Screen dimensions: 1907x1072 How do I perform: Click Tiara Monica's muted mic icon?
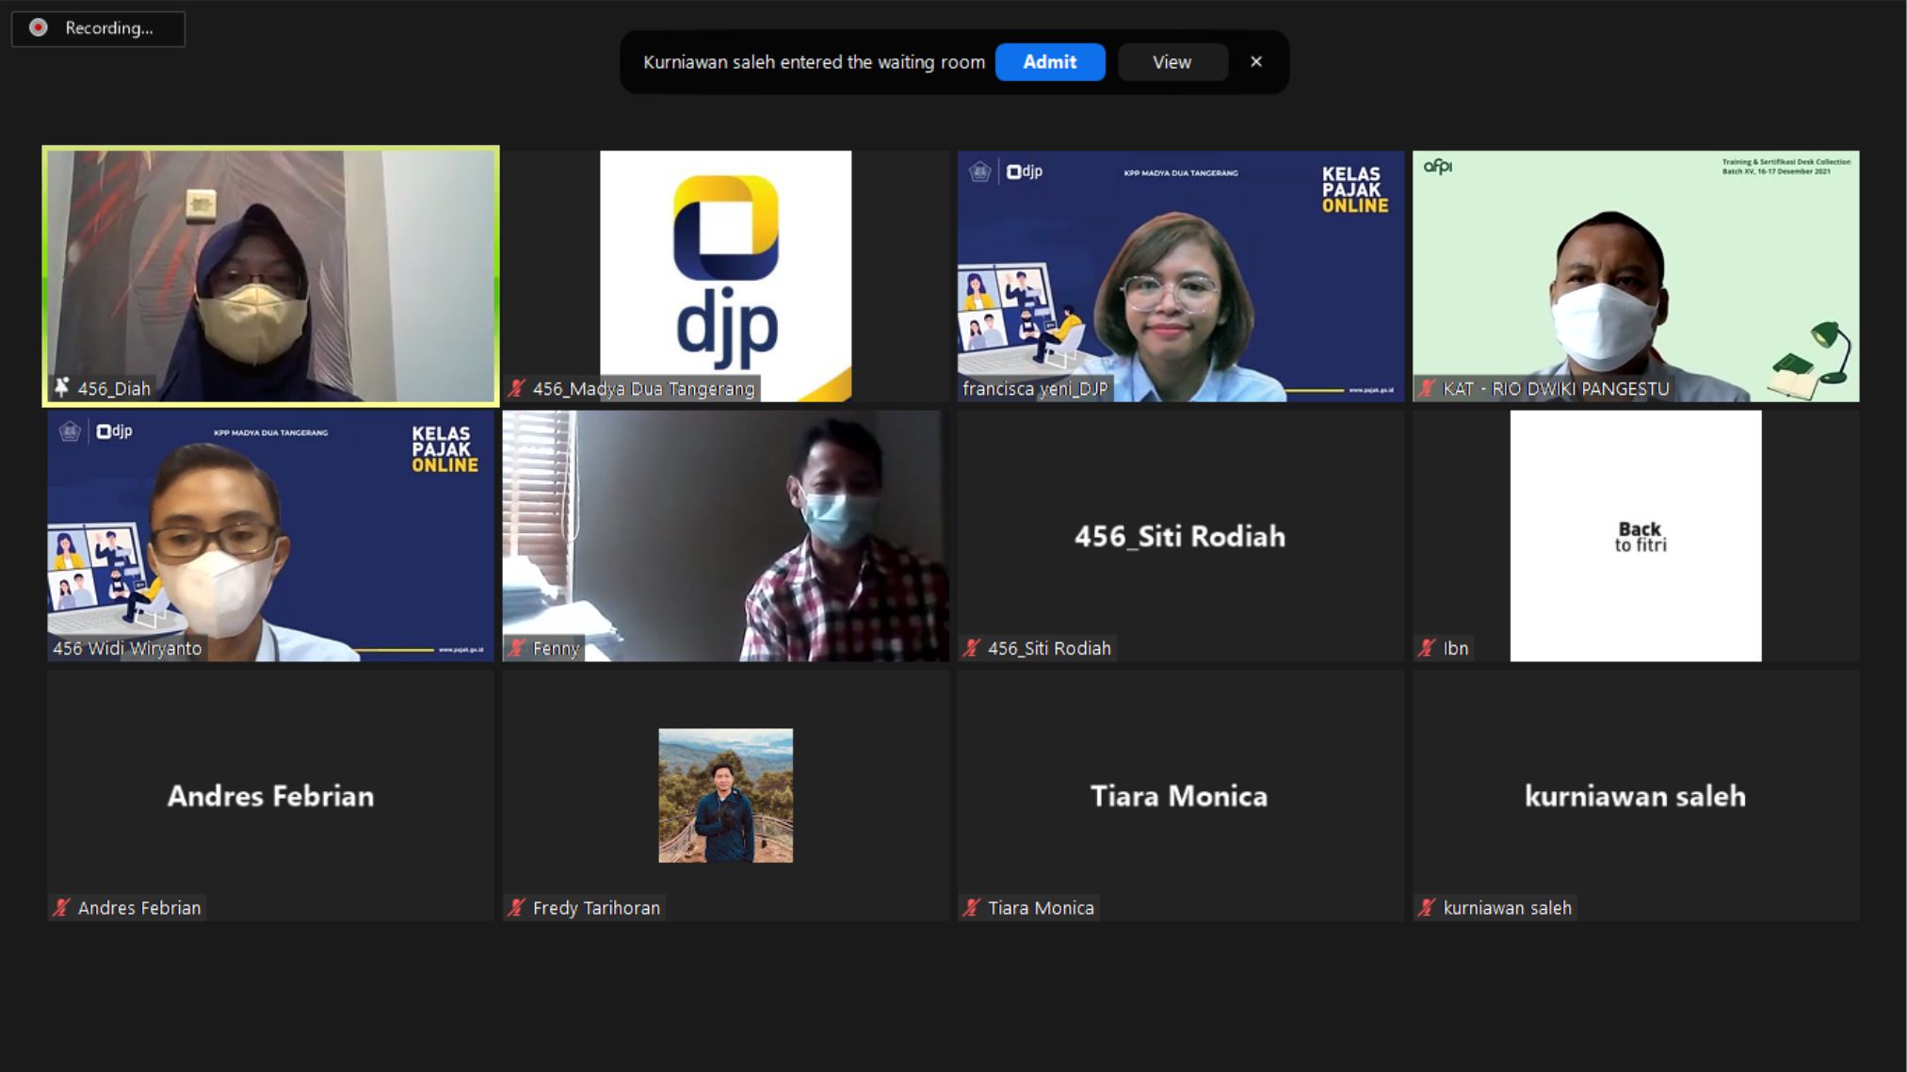point(971,908)
